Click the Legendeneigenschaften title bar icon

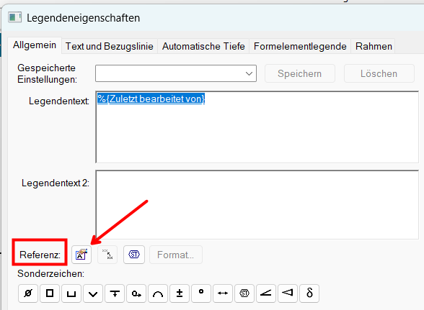point(14,17)
